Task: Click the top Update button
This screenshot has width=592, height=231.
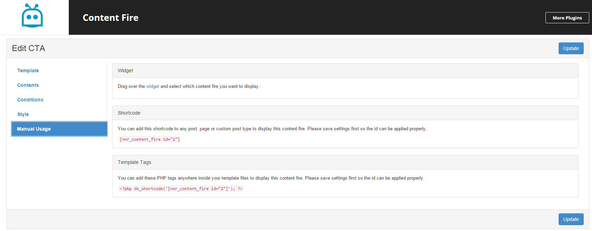Action: [571, 48]
